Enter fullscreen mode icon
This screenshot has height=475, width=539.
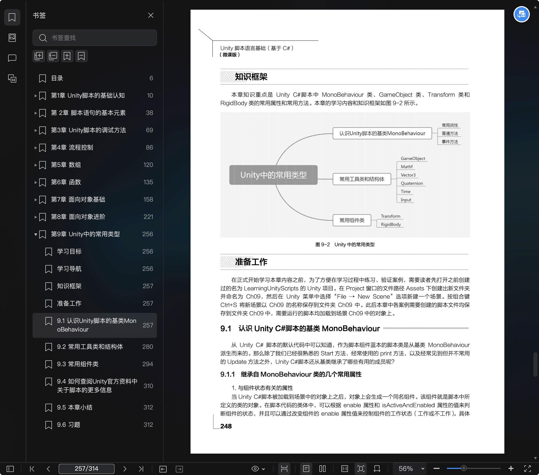tap(527, 469)
